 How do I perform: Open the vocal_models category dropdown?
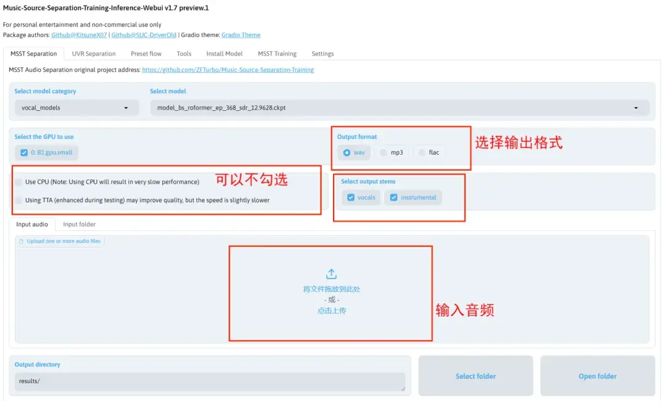(x=76, y=107)
